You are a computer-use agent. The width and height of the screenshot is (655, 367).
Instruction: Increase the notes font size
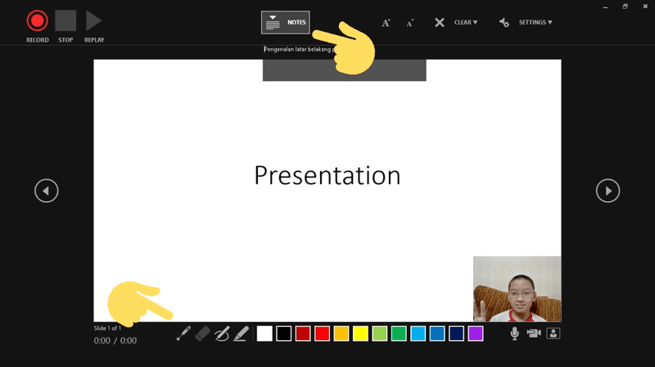pos(386,23)
